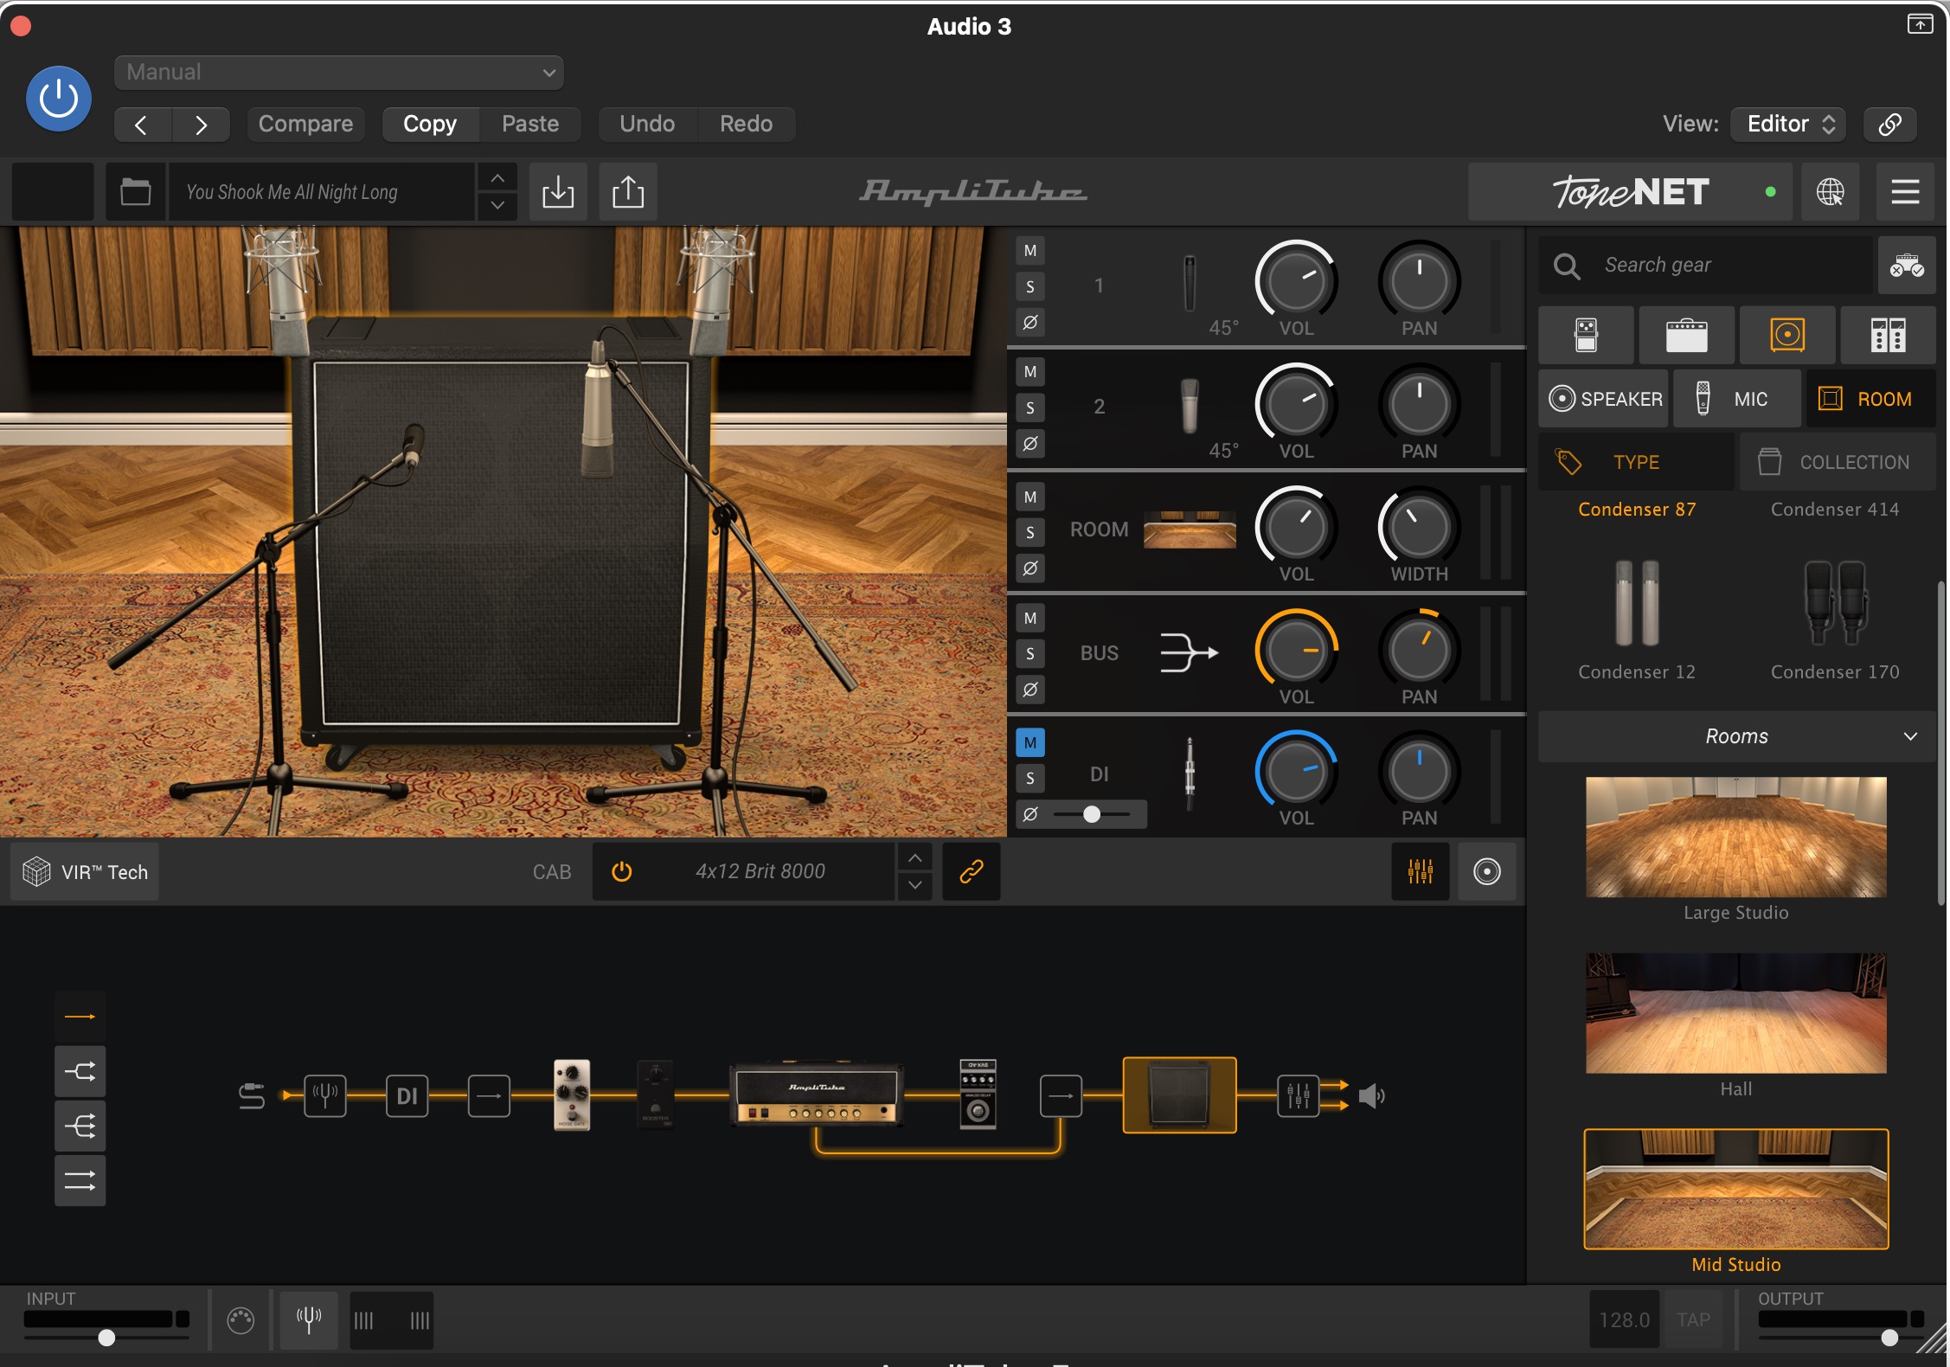Go to previous preset arrow
Image resolution: width=1950 pixels, height=1367 pixels.
pos(142,125)
